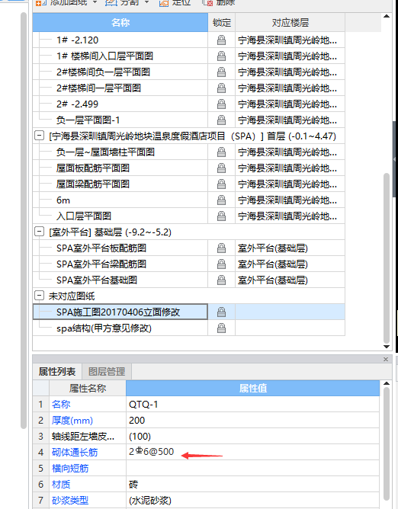Edit the 轴线距左墙皮 value (100)
Viewport: 398px width, 509px height.
pos(253,437)
